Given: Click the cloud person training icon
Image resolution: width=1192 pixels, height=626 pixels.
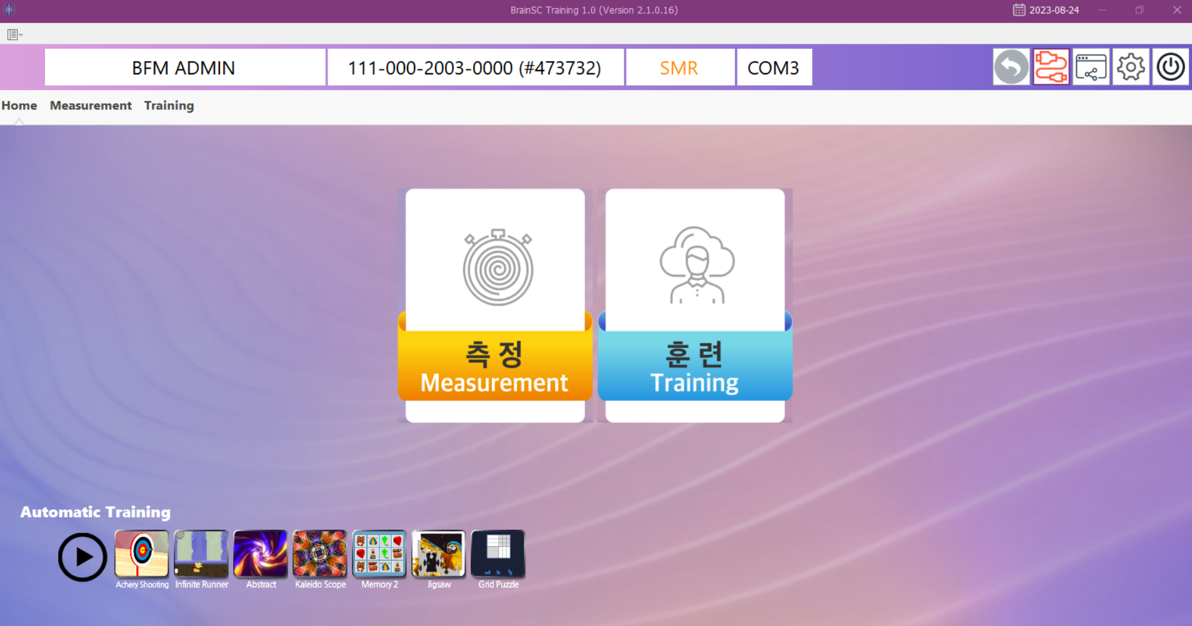Looking at the screenshot, I should (697, 266).
